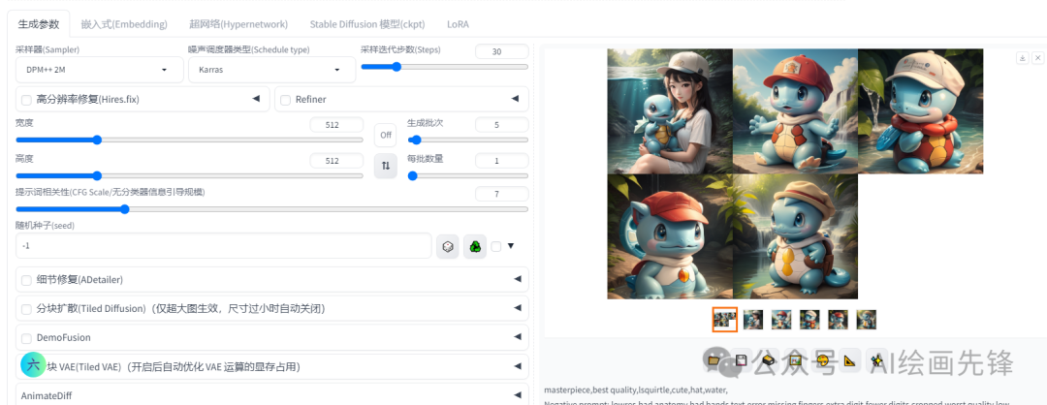The height and width of the screenshot is (405, 1047).
Task: Click the width value field showing 512
Action: pos(336,125)
